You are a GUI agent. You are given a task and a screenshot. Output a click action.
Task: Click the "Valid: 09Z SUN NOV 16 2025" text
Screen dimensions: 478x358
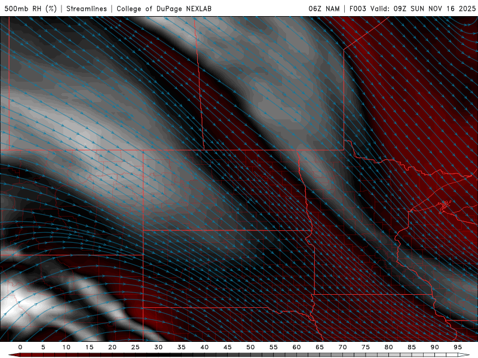click(x=423, y=8)
